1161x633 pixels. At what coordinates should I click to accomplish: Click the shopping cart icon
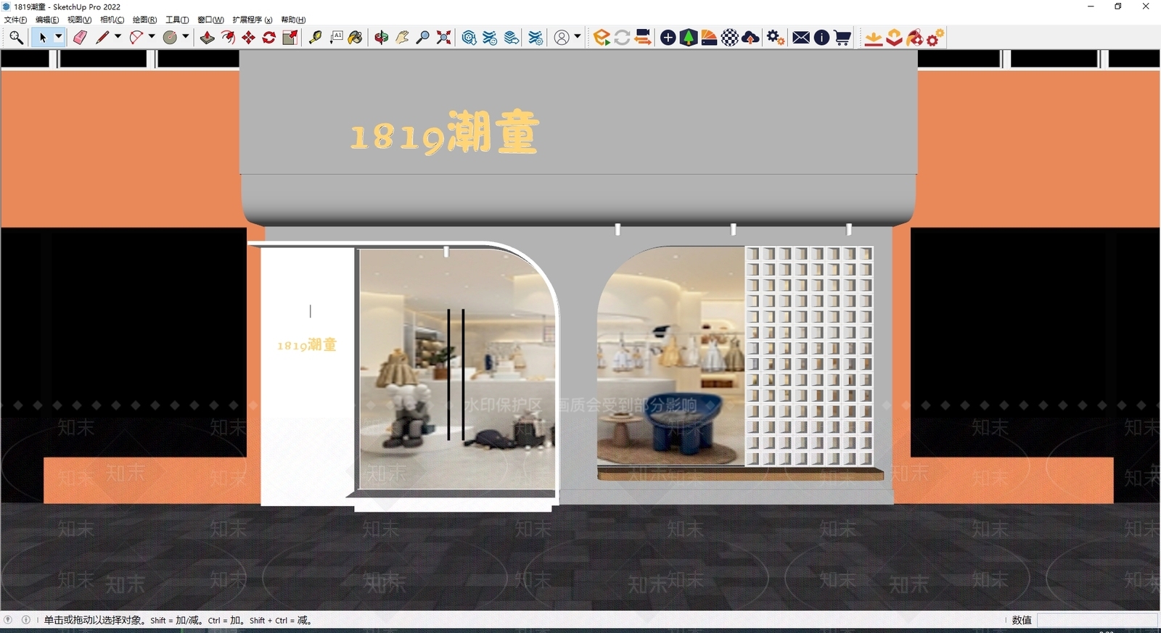842,38
